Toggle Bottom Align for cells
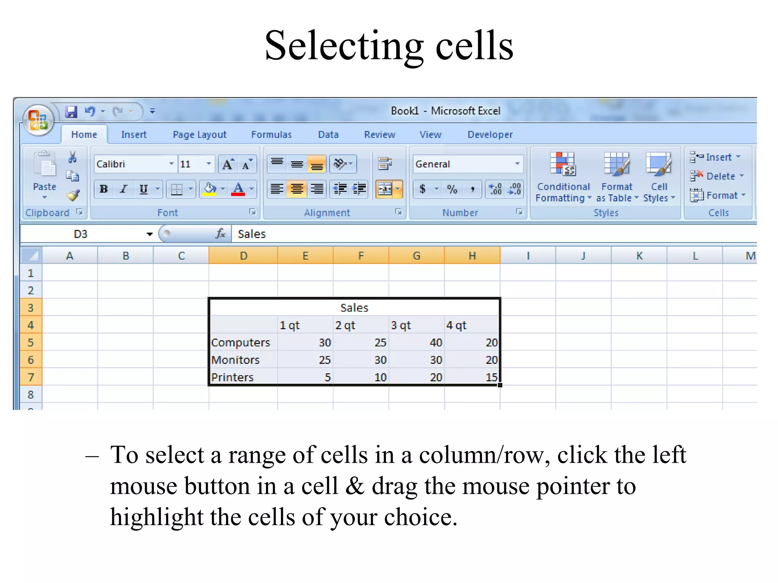Screen dimensions: 778x583 coord(317,164)
